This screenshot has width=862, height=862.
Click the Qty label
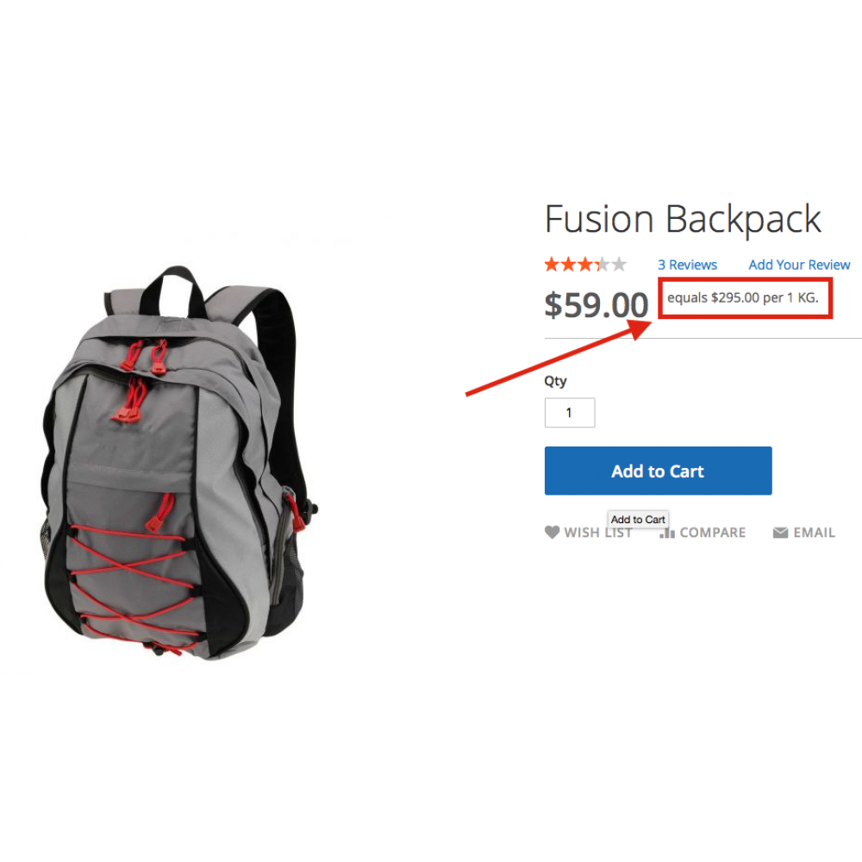pos(555,382)
